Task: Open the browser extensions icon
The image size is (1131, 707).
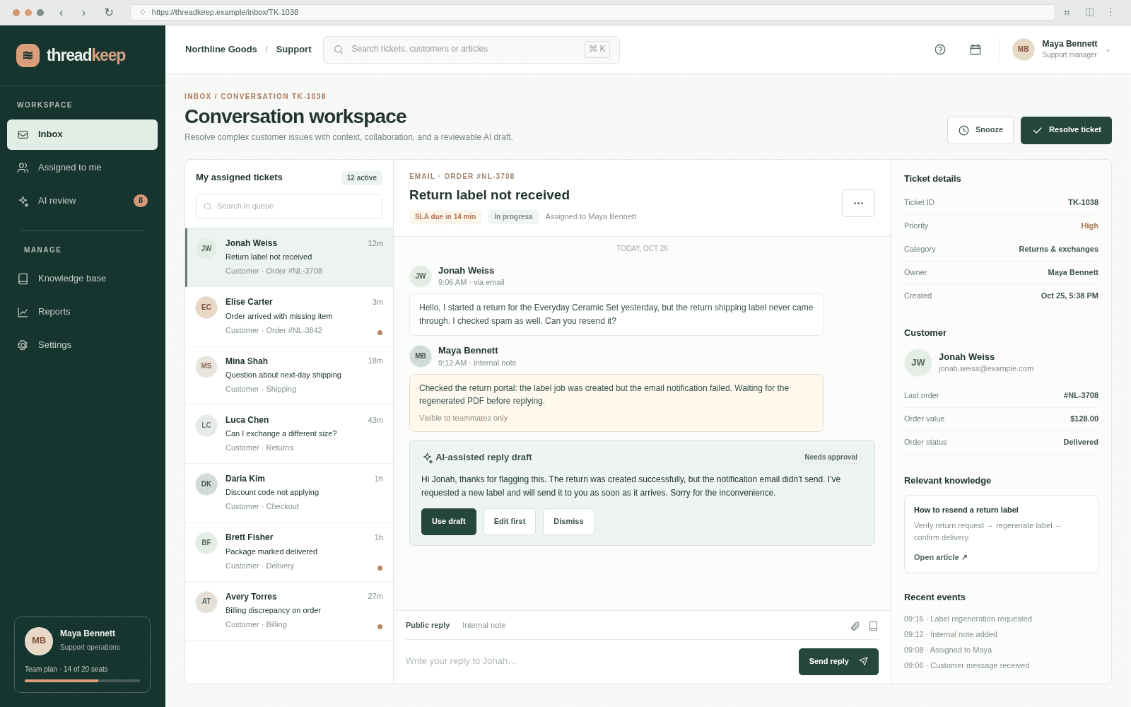Action: pos(1067,12)
